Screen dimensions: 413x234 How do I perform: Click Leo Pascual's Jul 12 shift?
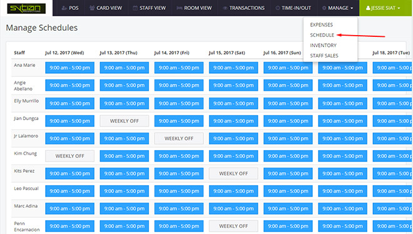coord(70,191)
